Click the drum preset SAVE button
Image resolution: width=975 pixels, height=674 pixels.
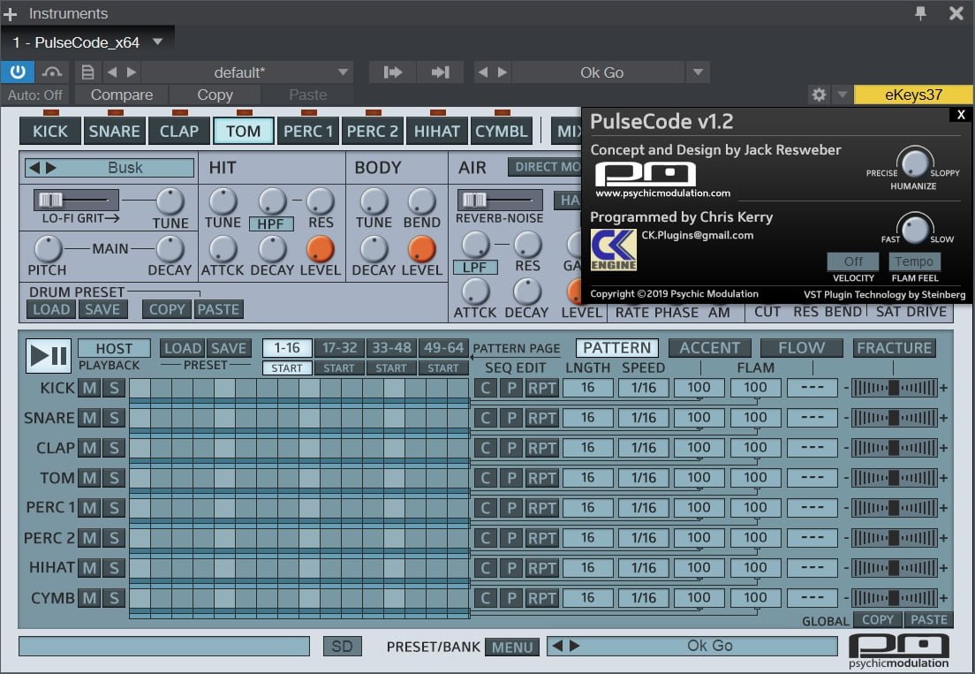point(103,309)
